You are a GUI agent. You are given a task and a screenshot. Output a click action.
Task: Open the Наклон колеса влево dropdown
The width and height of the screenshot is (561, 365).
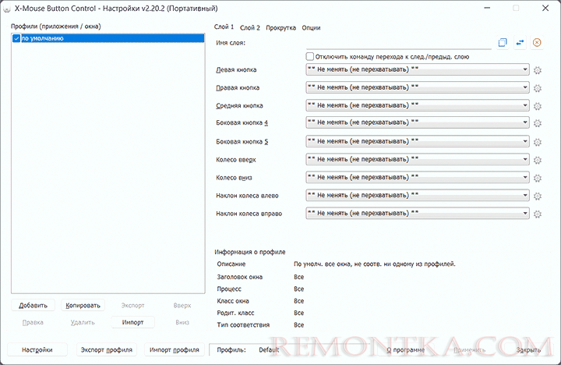pos(418,195)
